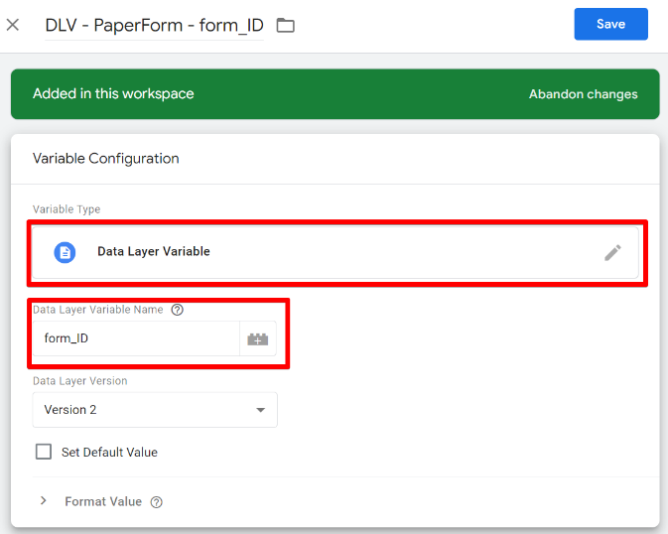Click the blue Data Layer Variable type icon
Image resolution: width=668 pixels, height=534 pixels.
(x=65, y=252)
